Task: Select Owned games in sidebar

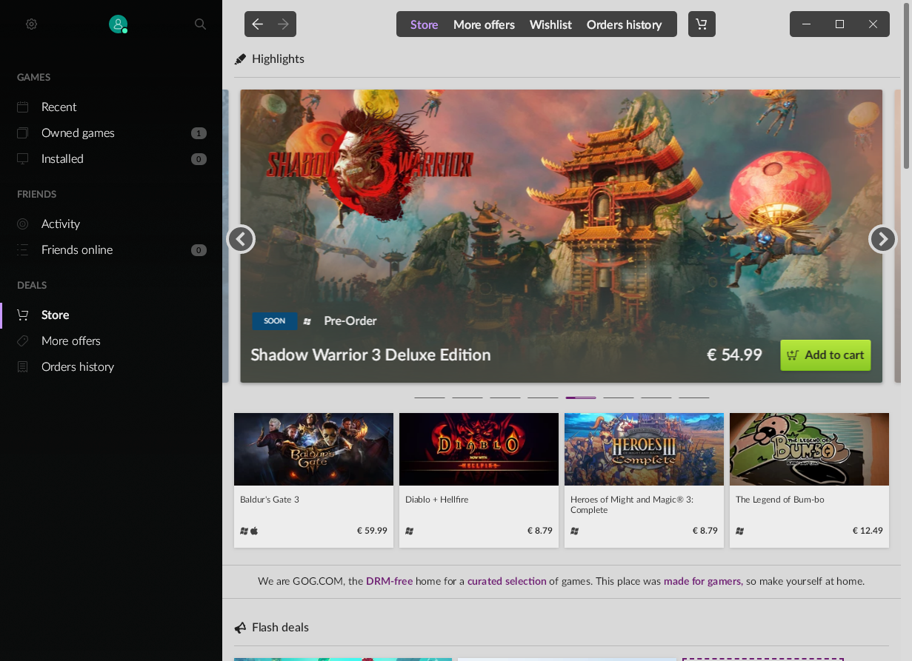Action: point(78,133)
